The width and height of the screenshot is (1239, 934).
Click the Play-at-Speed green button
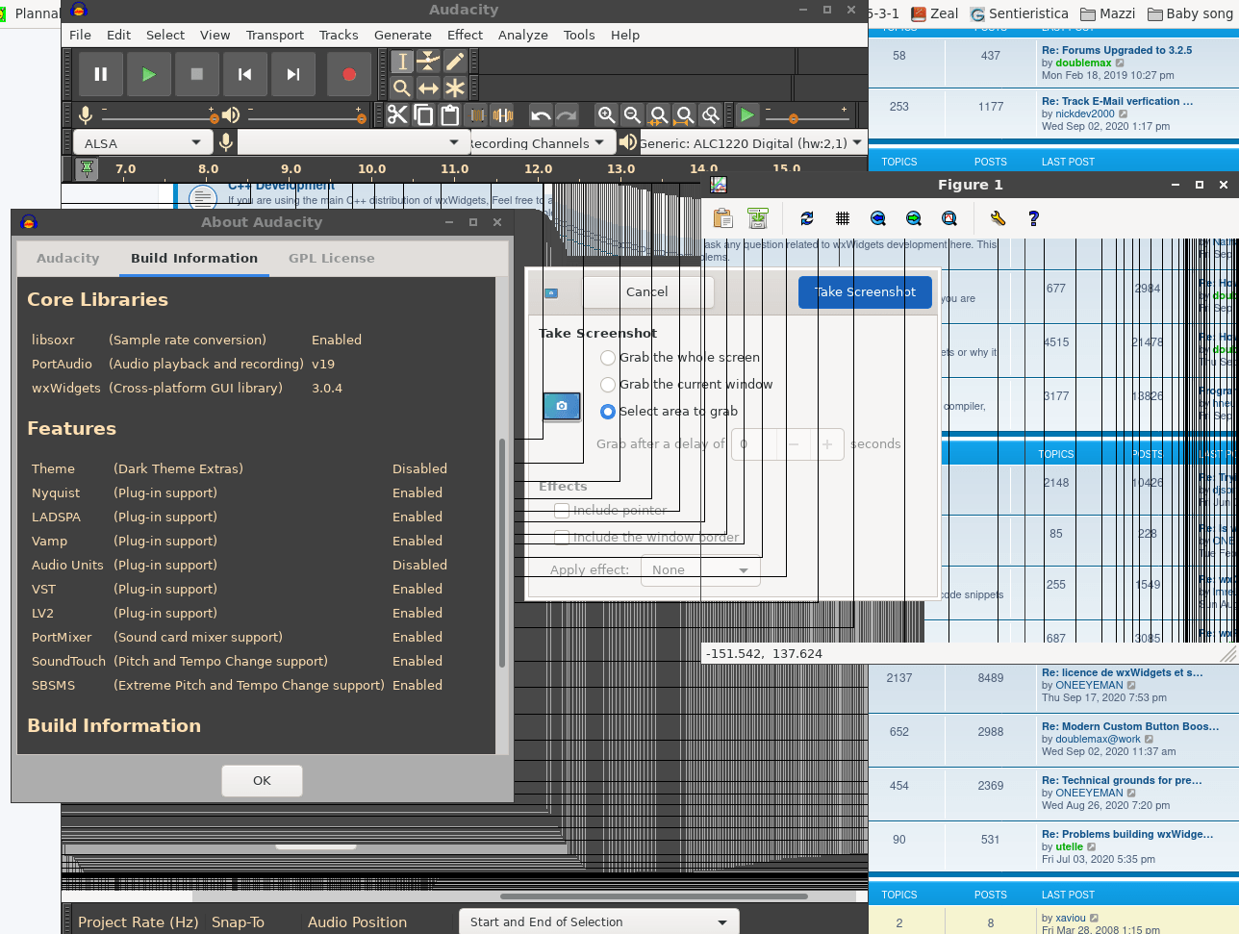(747, 115)
